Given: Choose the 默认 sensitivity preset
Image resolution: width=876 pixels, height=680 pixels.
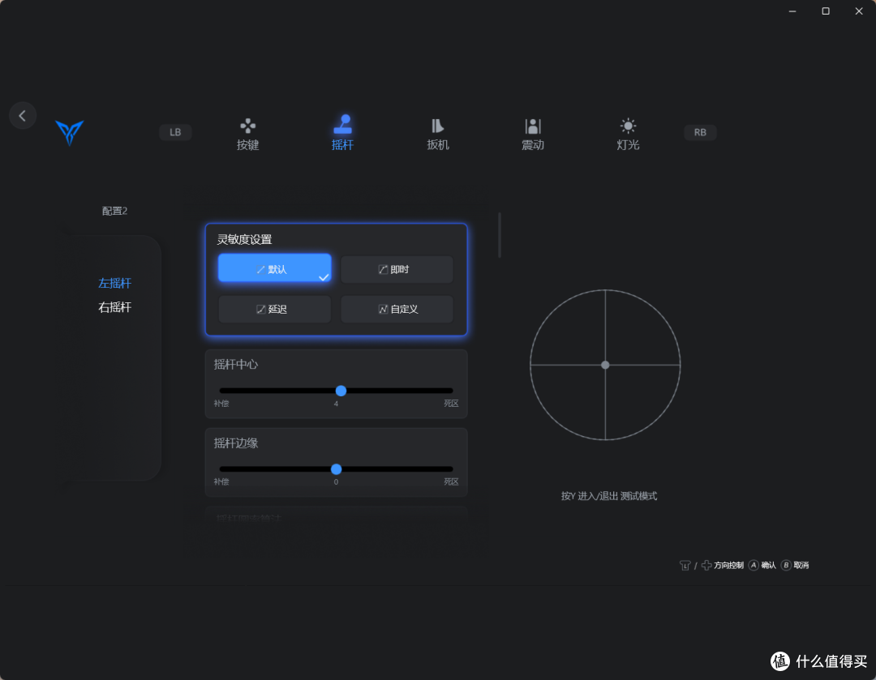Looking at the screenshot, I should click(x=274, y=268).
